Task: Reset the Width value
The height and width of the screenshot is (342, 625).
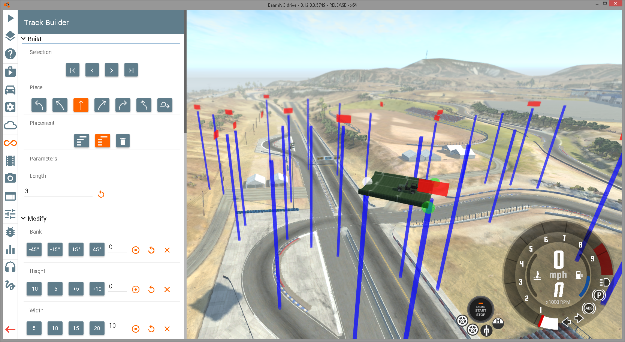Action: (151, 329)
